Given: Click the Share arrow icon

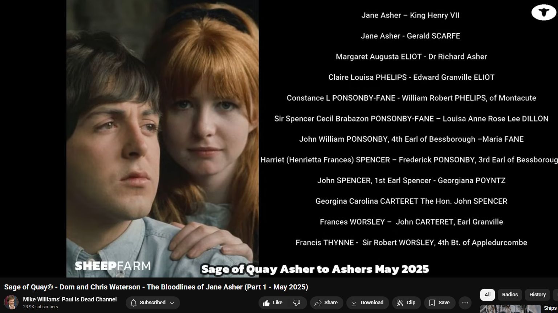Looking at the screenshot, I should pyautogui.click(x=318, y=303).
